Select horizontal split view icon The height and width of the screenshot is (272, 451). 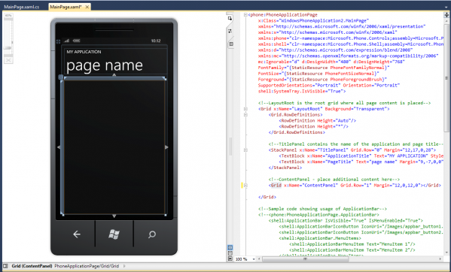tap(230, 253)
